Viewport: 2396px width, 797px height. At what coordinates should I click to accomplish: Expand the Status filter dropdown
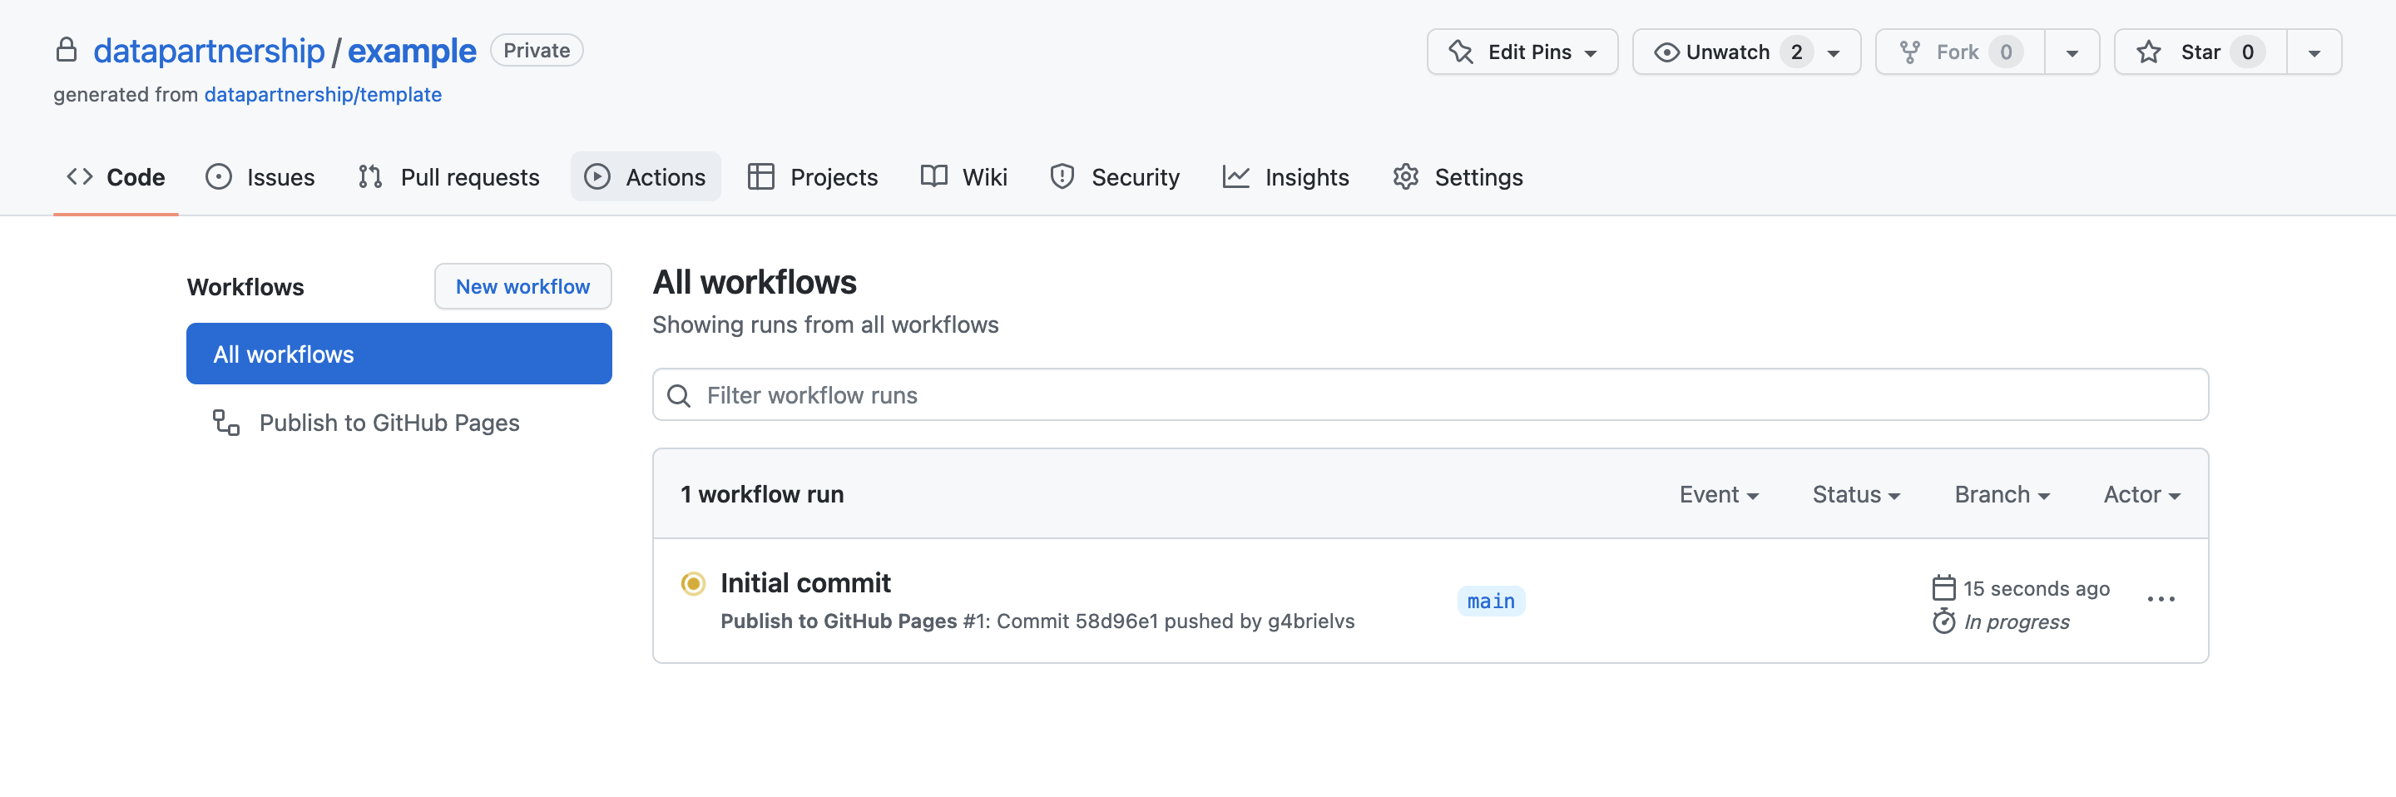[x=1855, y=494]
